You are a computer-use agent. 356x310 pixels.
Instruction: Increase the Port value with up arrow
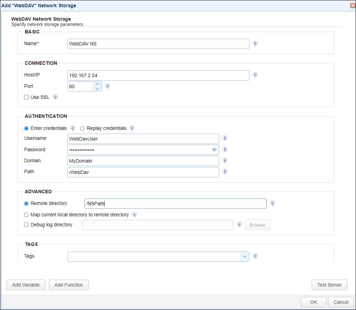(x=97, y=84)
